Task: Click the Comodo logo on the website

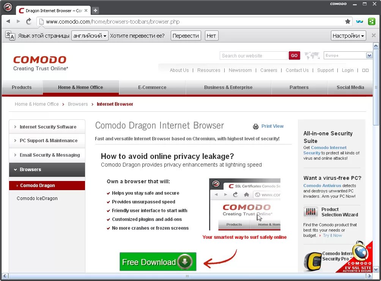Action: pos(40,63)
